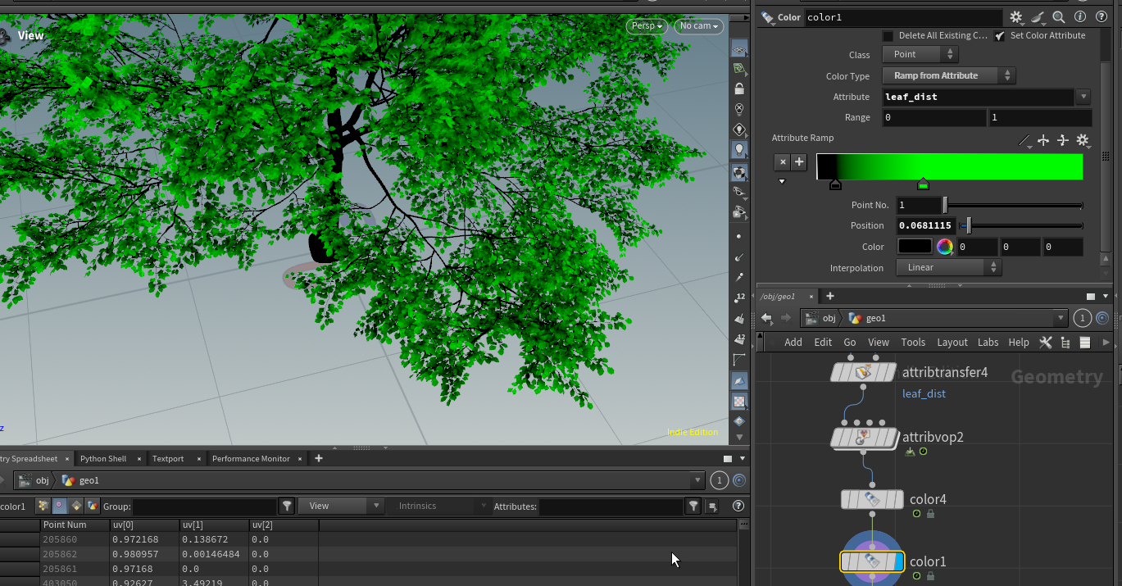Enable the Delete All Existing C... checkbox
The image size is (1122, 586).
coord(888,36)
